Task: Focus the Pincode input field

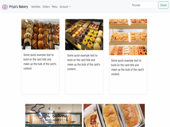Action: 144,5
